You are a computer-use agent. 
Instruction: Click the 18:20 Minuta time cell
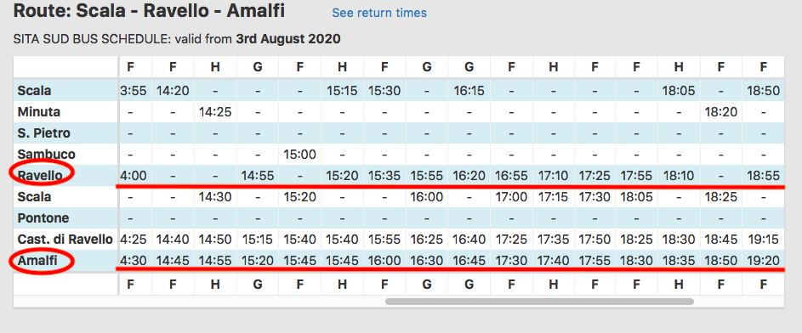tap(720, 111)
